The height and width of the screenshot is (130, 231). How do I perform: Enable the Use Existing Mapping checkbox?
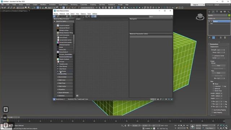[212, 110]
